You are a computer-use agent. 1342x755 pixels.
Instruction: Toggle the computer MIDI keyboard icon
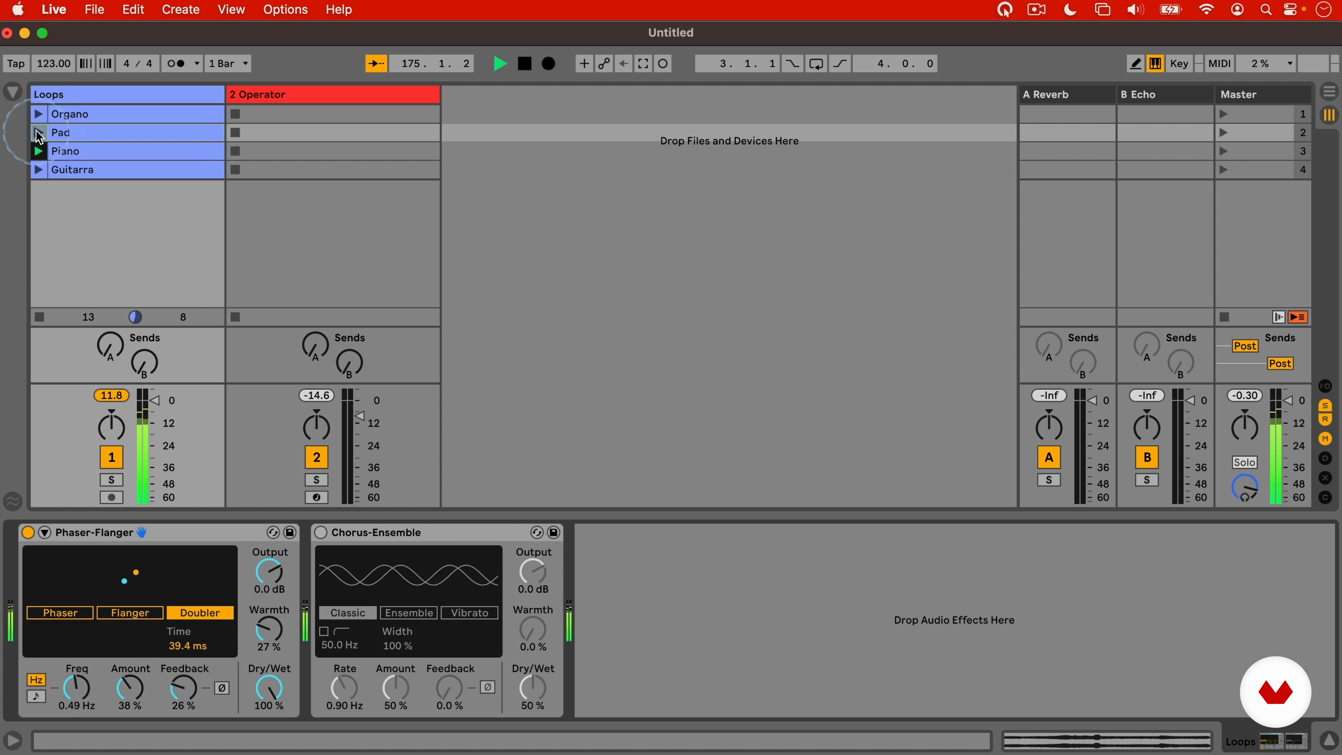(1155, 64)
